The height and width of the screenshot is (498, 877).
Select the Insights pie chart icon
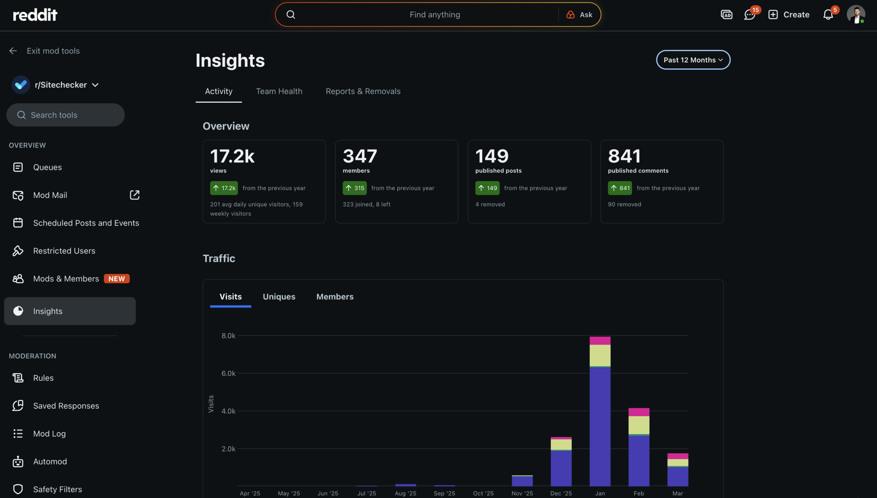click(x=18, y=311)
